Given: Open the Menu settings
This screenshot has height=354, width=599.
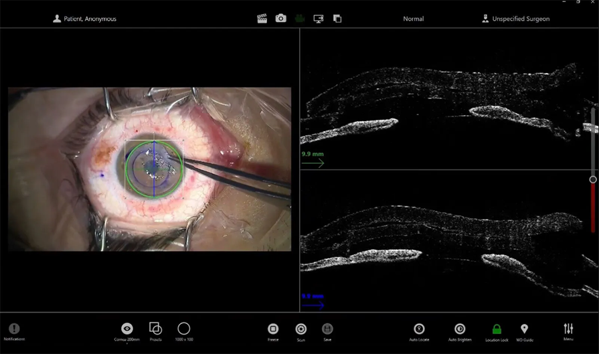Looking at the screenshot, I should coord(568,329).
